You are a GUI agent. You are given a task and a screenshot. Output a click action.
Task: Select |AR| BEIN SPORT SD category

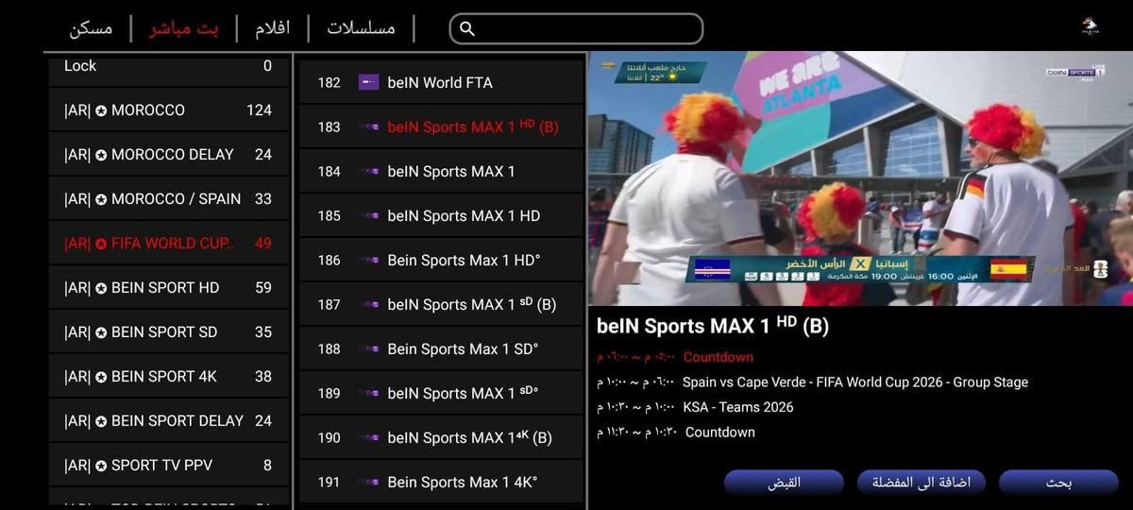pyautogui.click(x=168, y=331)
